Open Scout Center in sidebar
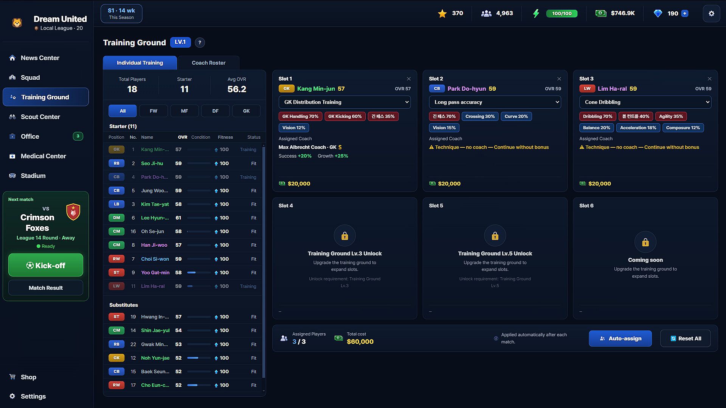This screenshot has height=408, width=726. [40, 117]
